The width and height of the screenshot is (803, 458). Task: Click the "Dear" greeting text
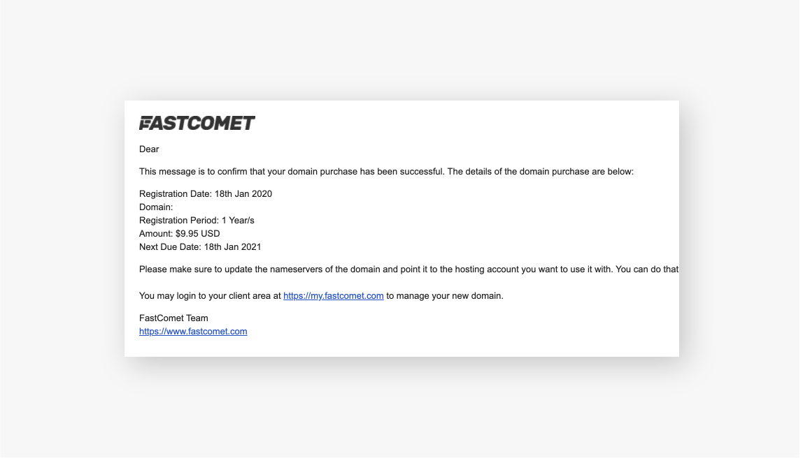[x=149, y=149]
